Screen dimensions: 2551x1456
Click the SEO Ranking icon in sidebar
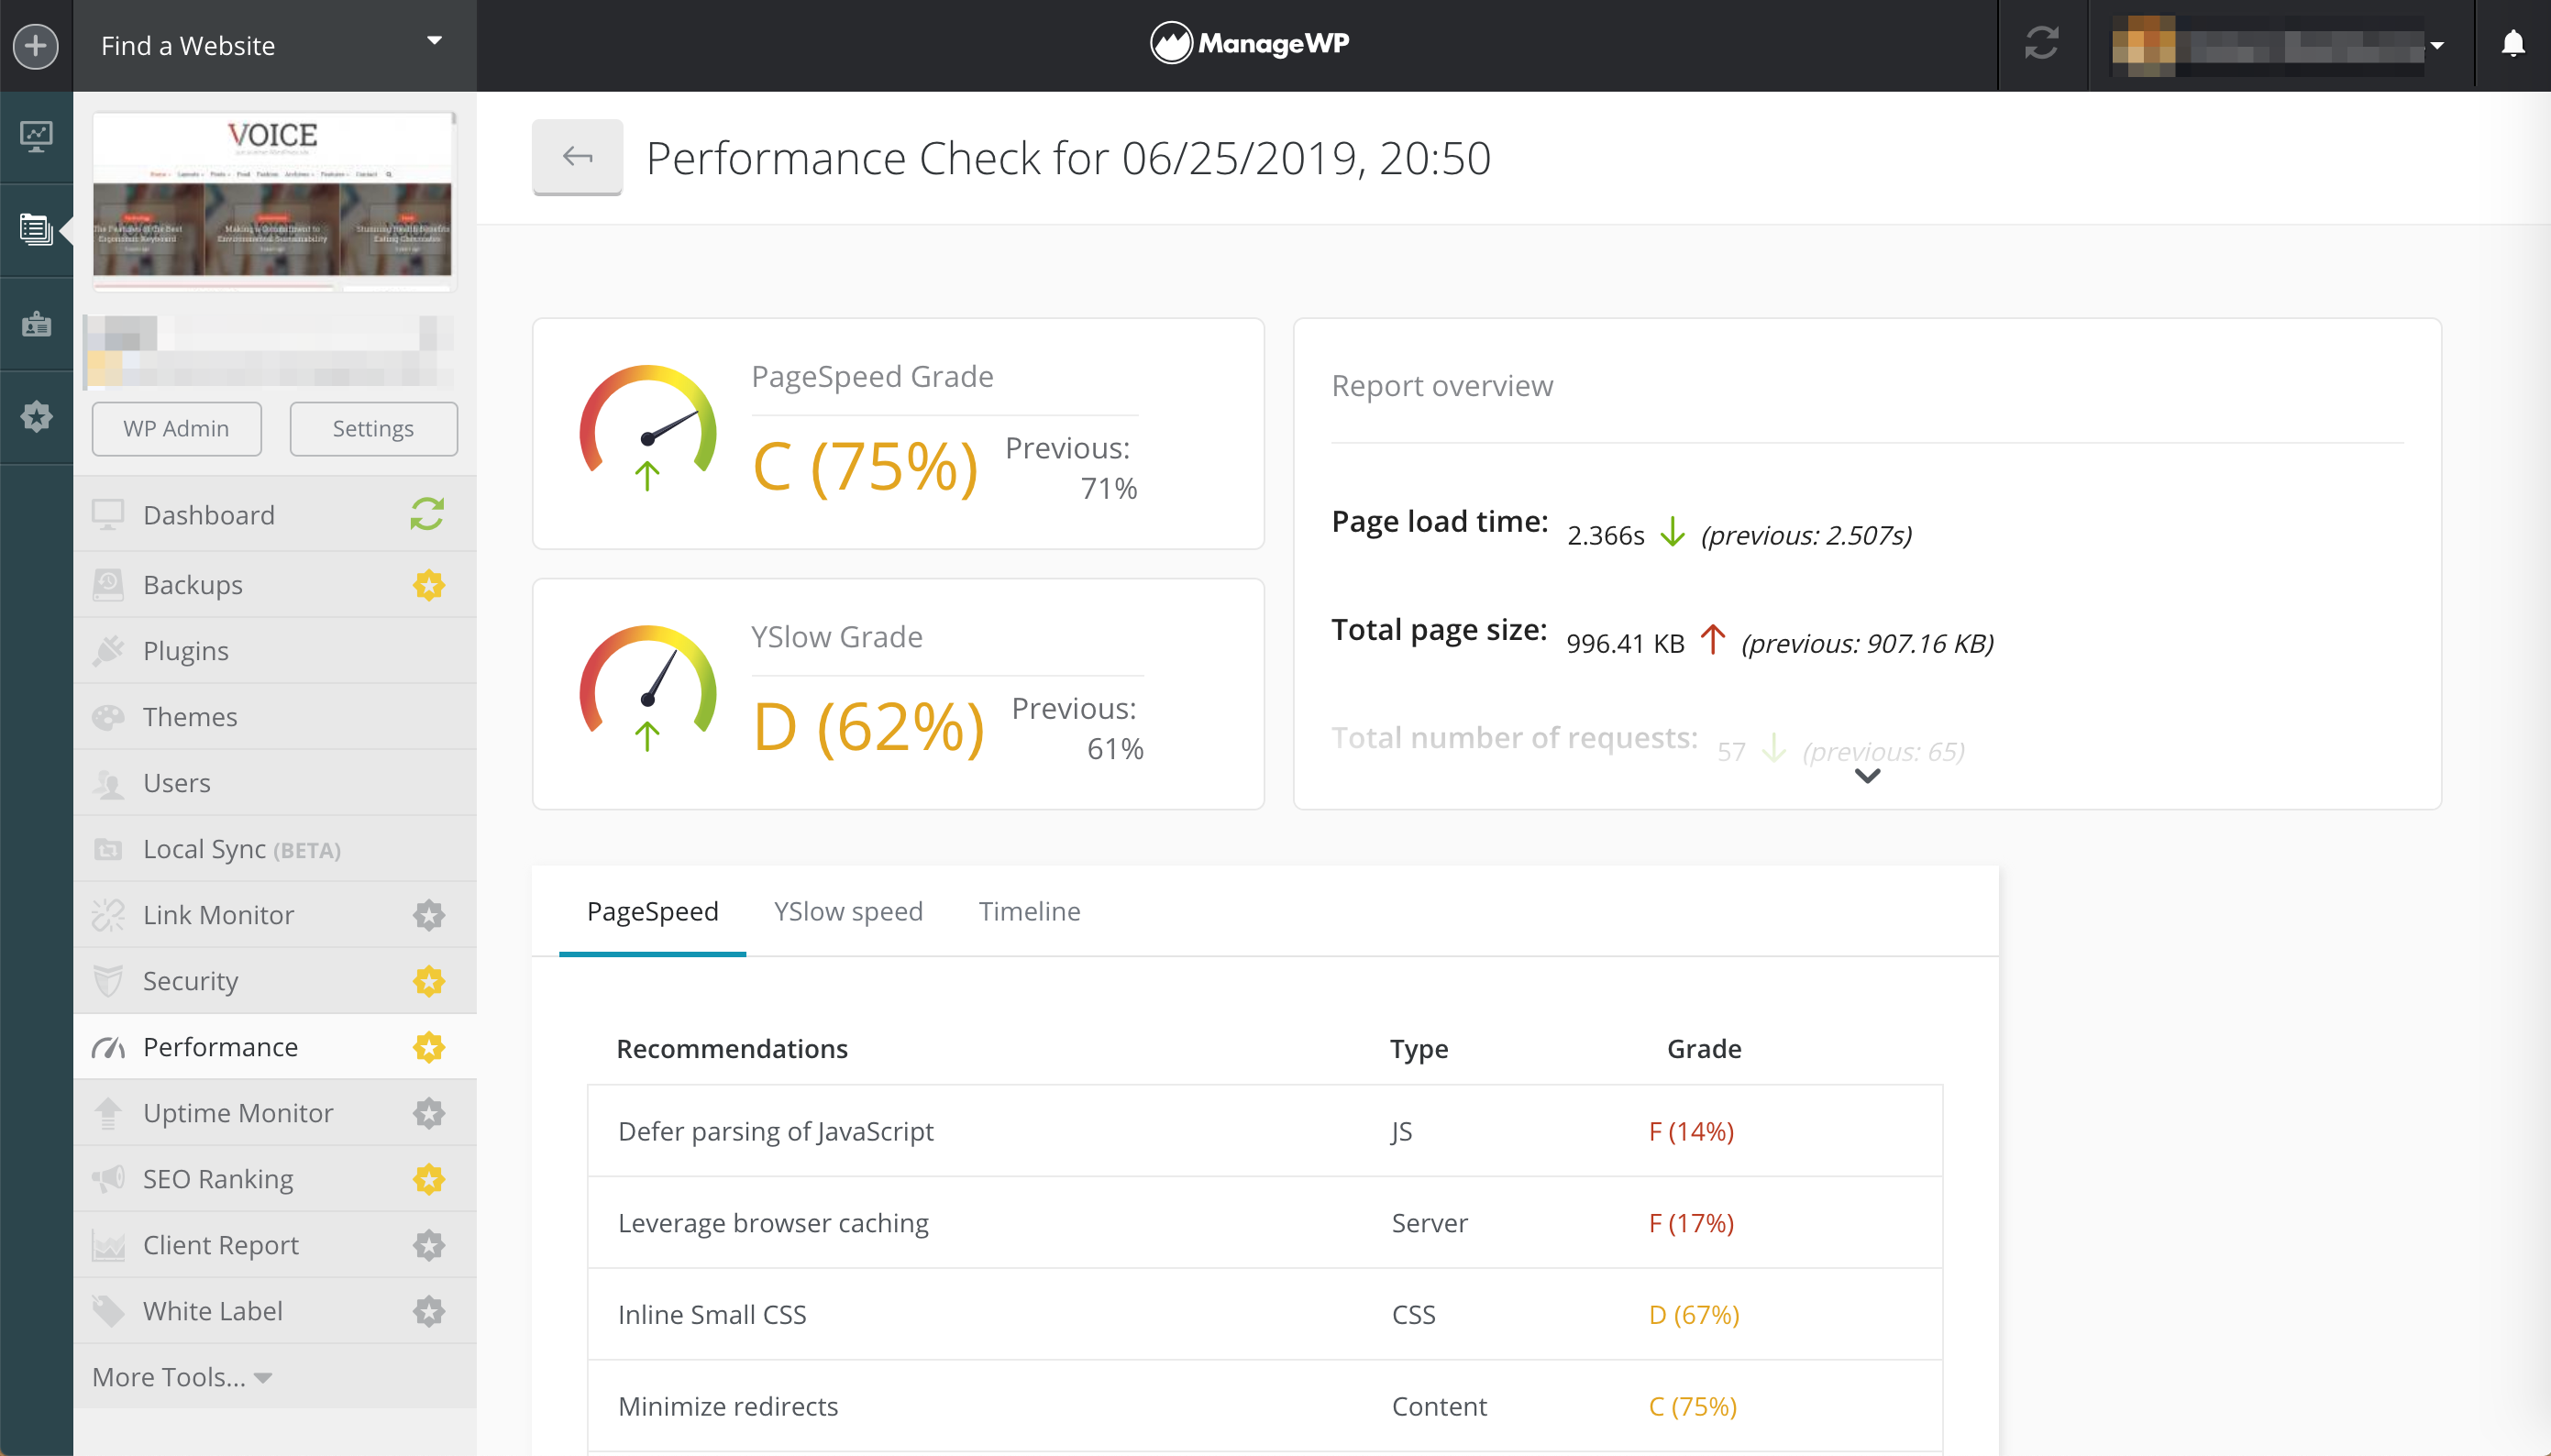pos(110,1177)
